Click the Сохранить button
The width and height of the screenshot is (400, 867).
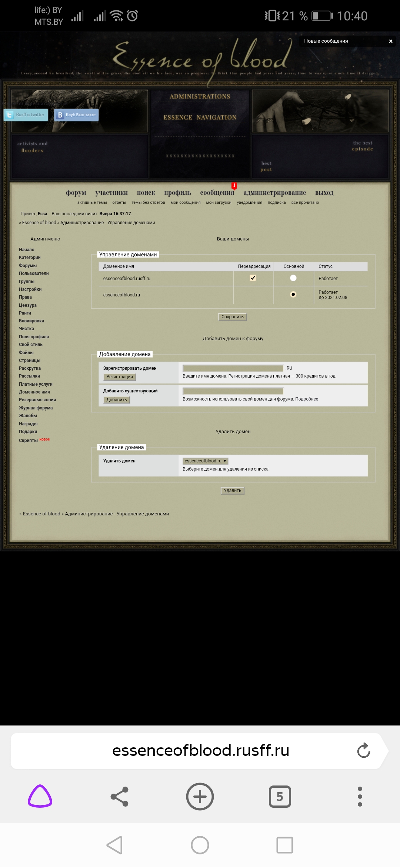pos(233,317)
